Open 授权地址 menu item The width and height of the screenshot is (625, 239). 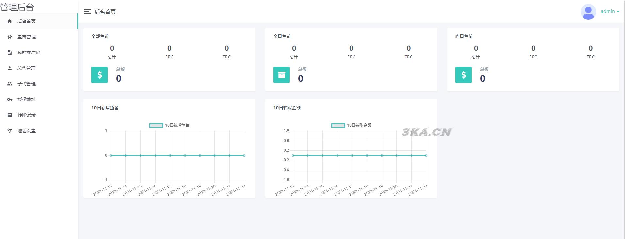[x=39, y=99]
